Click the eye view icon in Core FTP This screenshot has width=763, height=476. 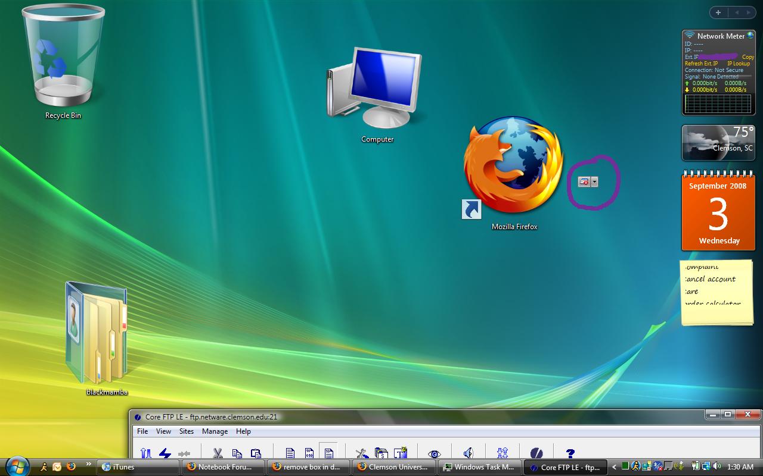[x=434, y=454]
